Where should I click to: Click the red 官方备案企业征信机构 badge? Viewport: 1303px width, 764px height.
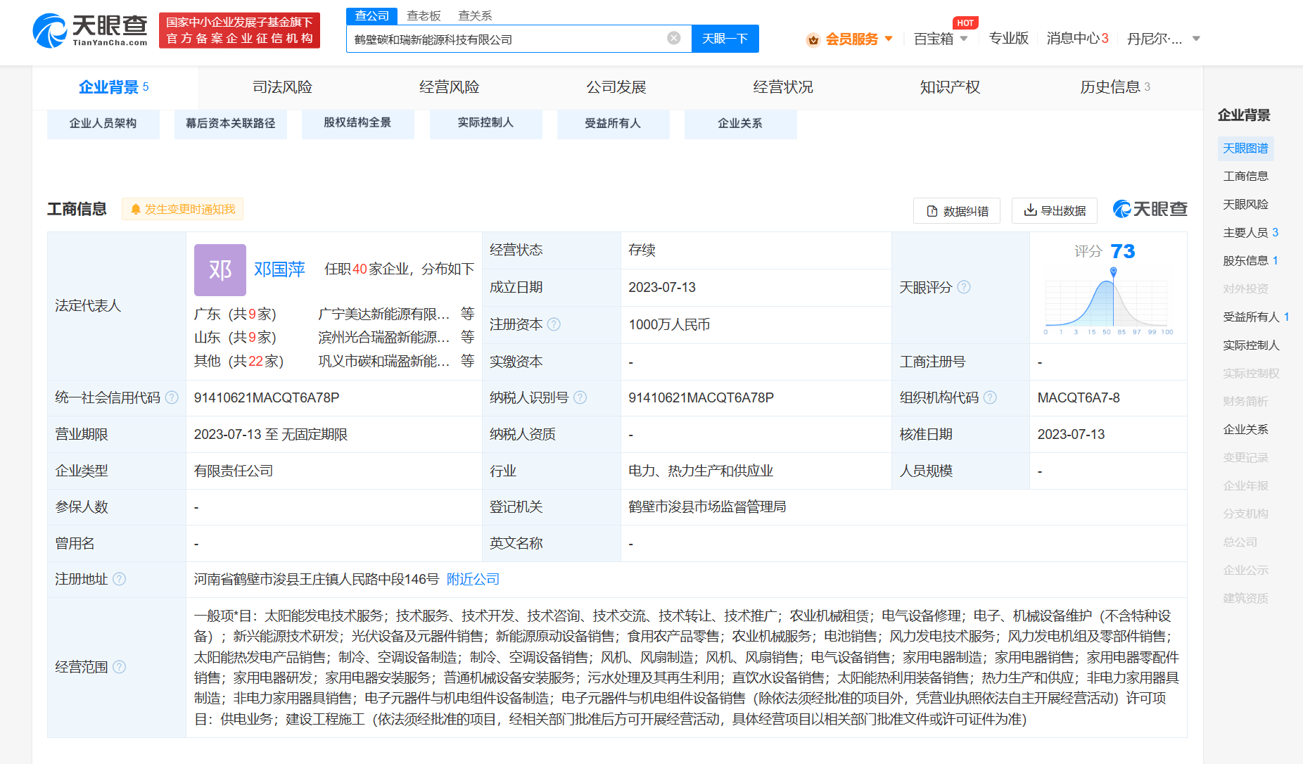pyautogui.click(x=239, y=30)
